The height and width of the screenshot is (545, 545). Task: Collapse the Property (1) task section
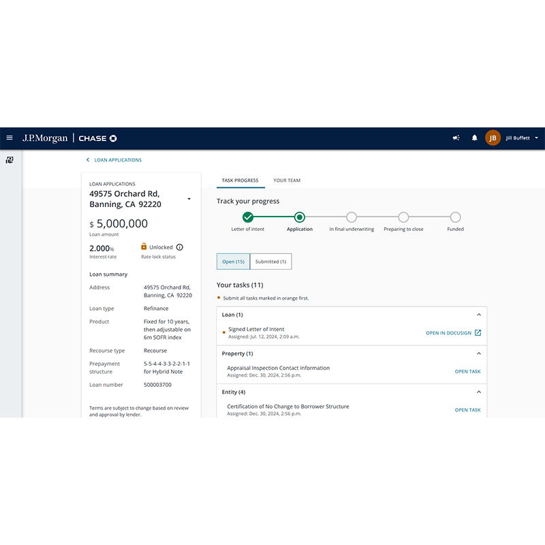pos(478,354)
